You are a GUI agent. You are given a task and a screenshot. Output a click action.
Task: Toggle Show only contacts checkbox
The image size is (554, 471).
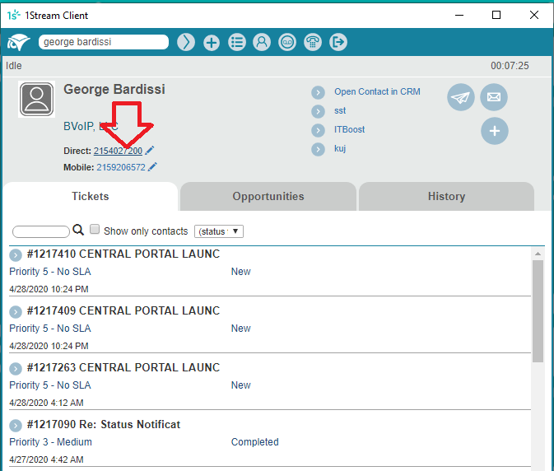[x=95, y=229]
